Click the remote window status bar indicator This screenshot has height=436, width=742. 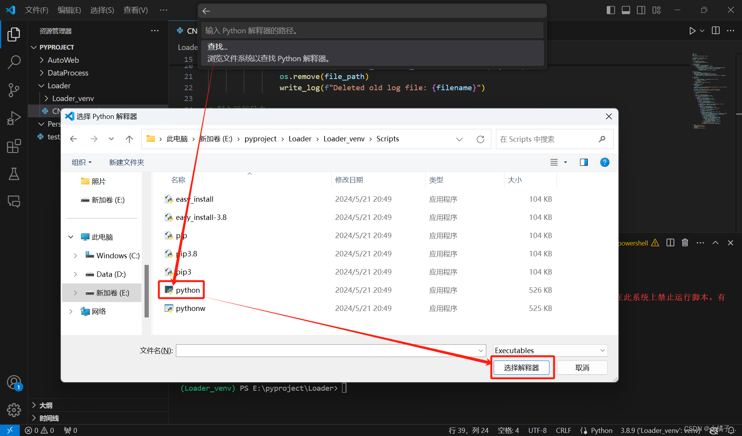point(10,430)
